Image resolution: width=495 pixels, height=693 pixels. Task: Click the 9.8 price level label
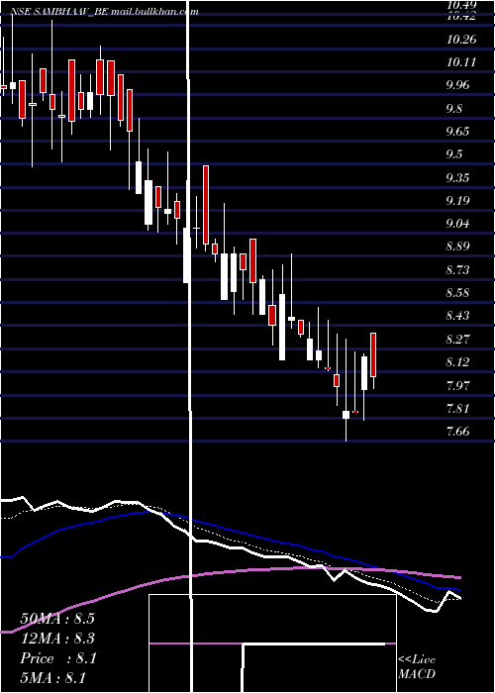(454, 109)
